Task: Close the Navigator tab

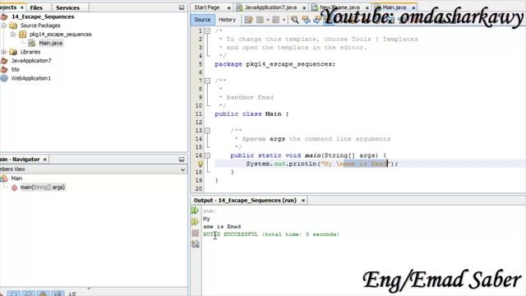Action: (44, 160)
